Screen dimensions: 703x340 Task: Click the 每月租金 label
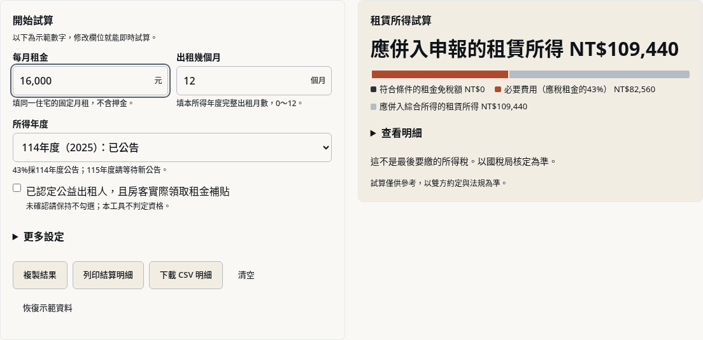[31, 57]
